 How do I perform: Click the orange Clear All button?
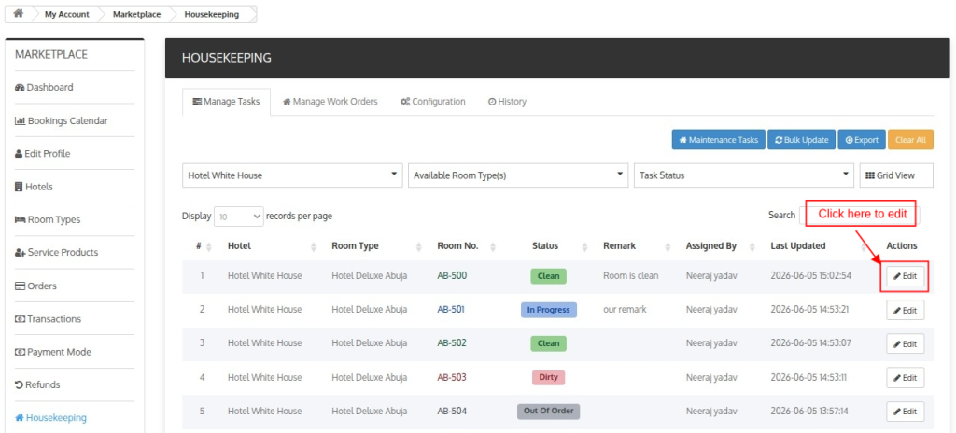pyautogui.click(x=911, y=140)
